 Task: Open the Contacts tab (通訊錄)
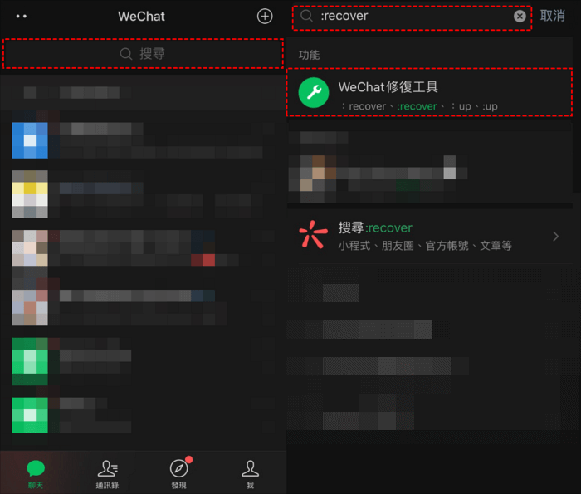tap(107, 474)
